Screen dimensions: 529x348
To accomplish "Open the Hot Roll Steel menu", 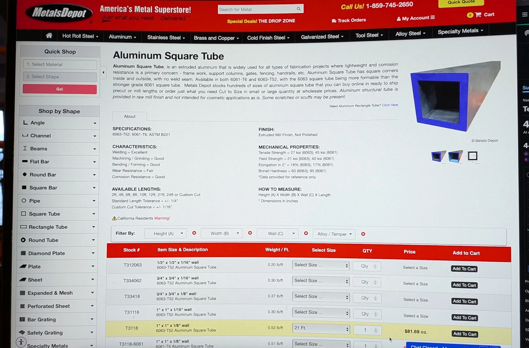I will point(80,36).
